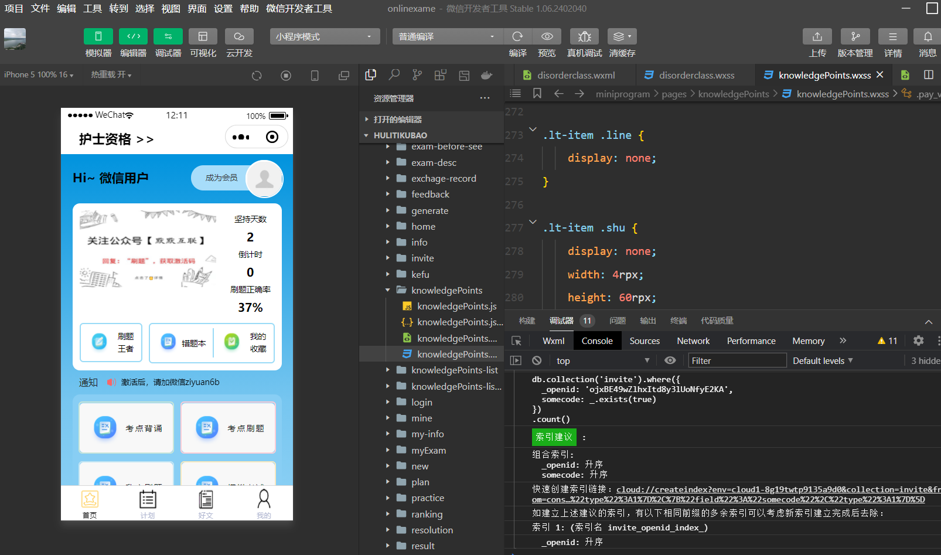Toggle the Editor panel button
This screenshot has width=941, height=555.
(133, 36)
